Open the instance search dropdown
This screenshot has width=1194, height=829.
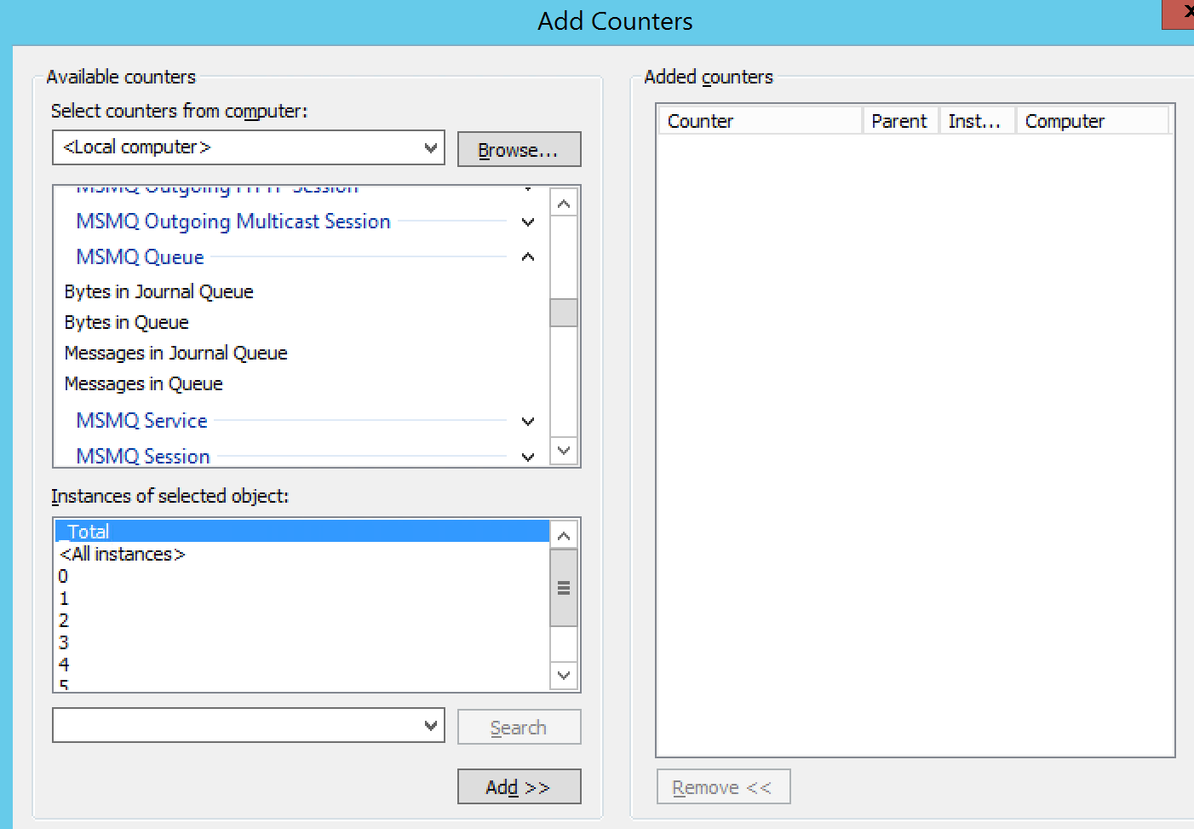point(430,726)
